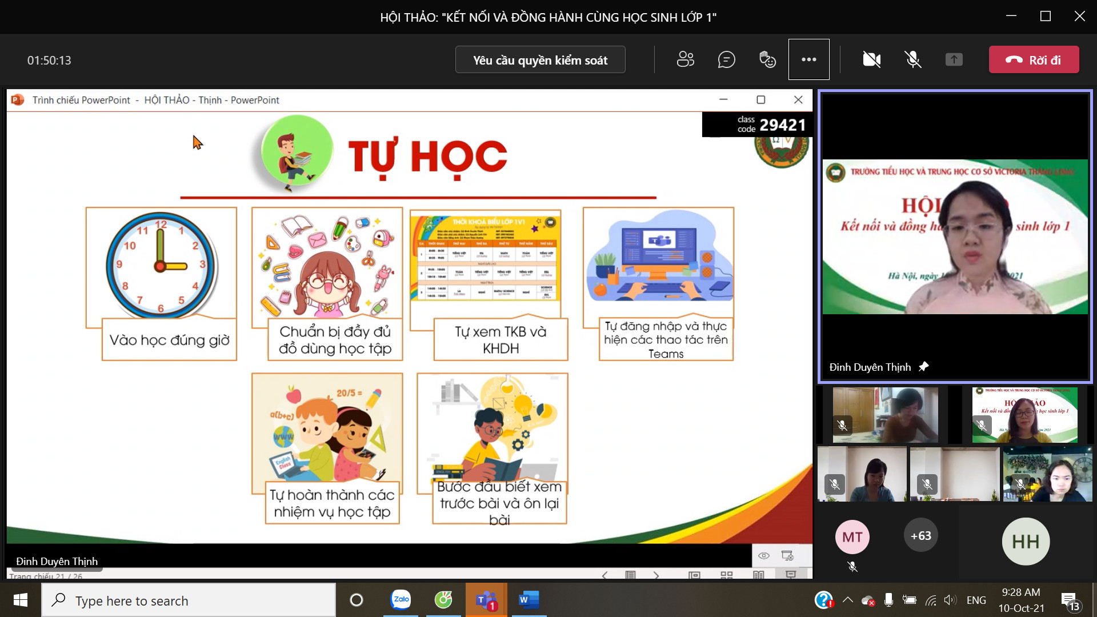
Task: Pin toggle next to Đinh Duyên Thịnh
Action: (x=923, y=367)
